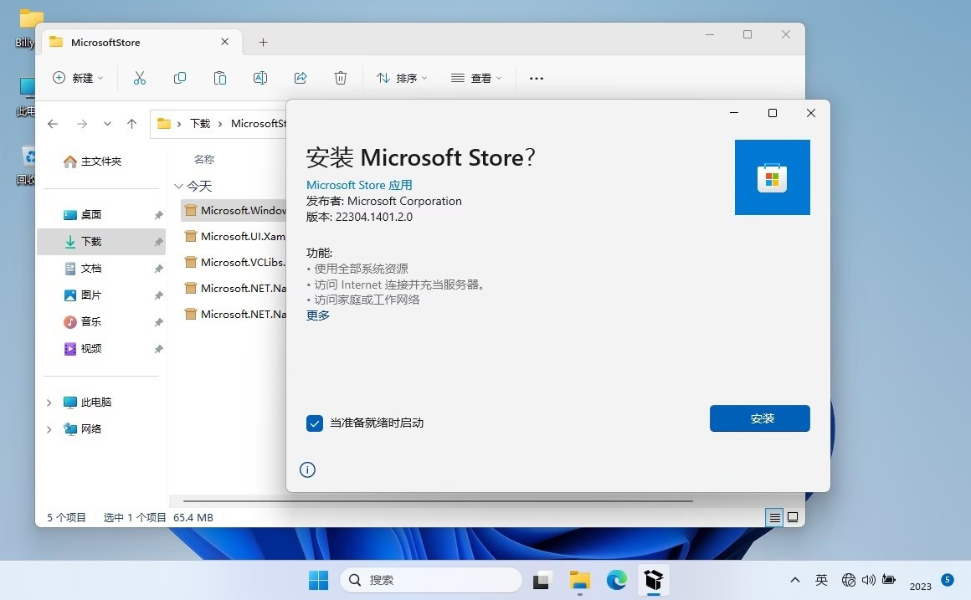971x600 pixels.
Task: Open the 更多 (More) link in the dialog
Action: point(317,315)
